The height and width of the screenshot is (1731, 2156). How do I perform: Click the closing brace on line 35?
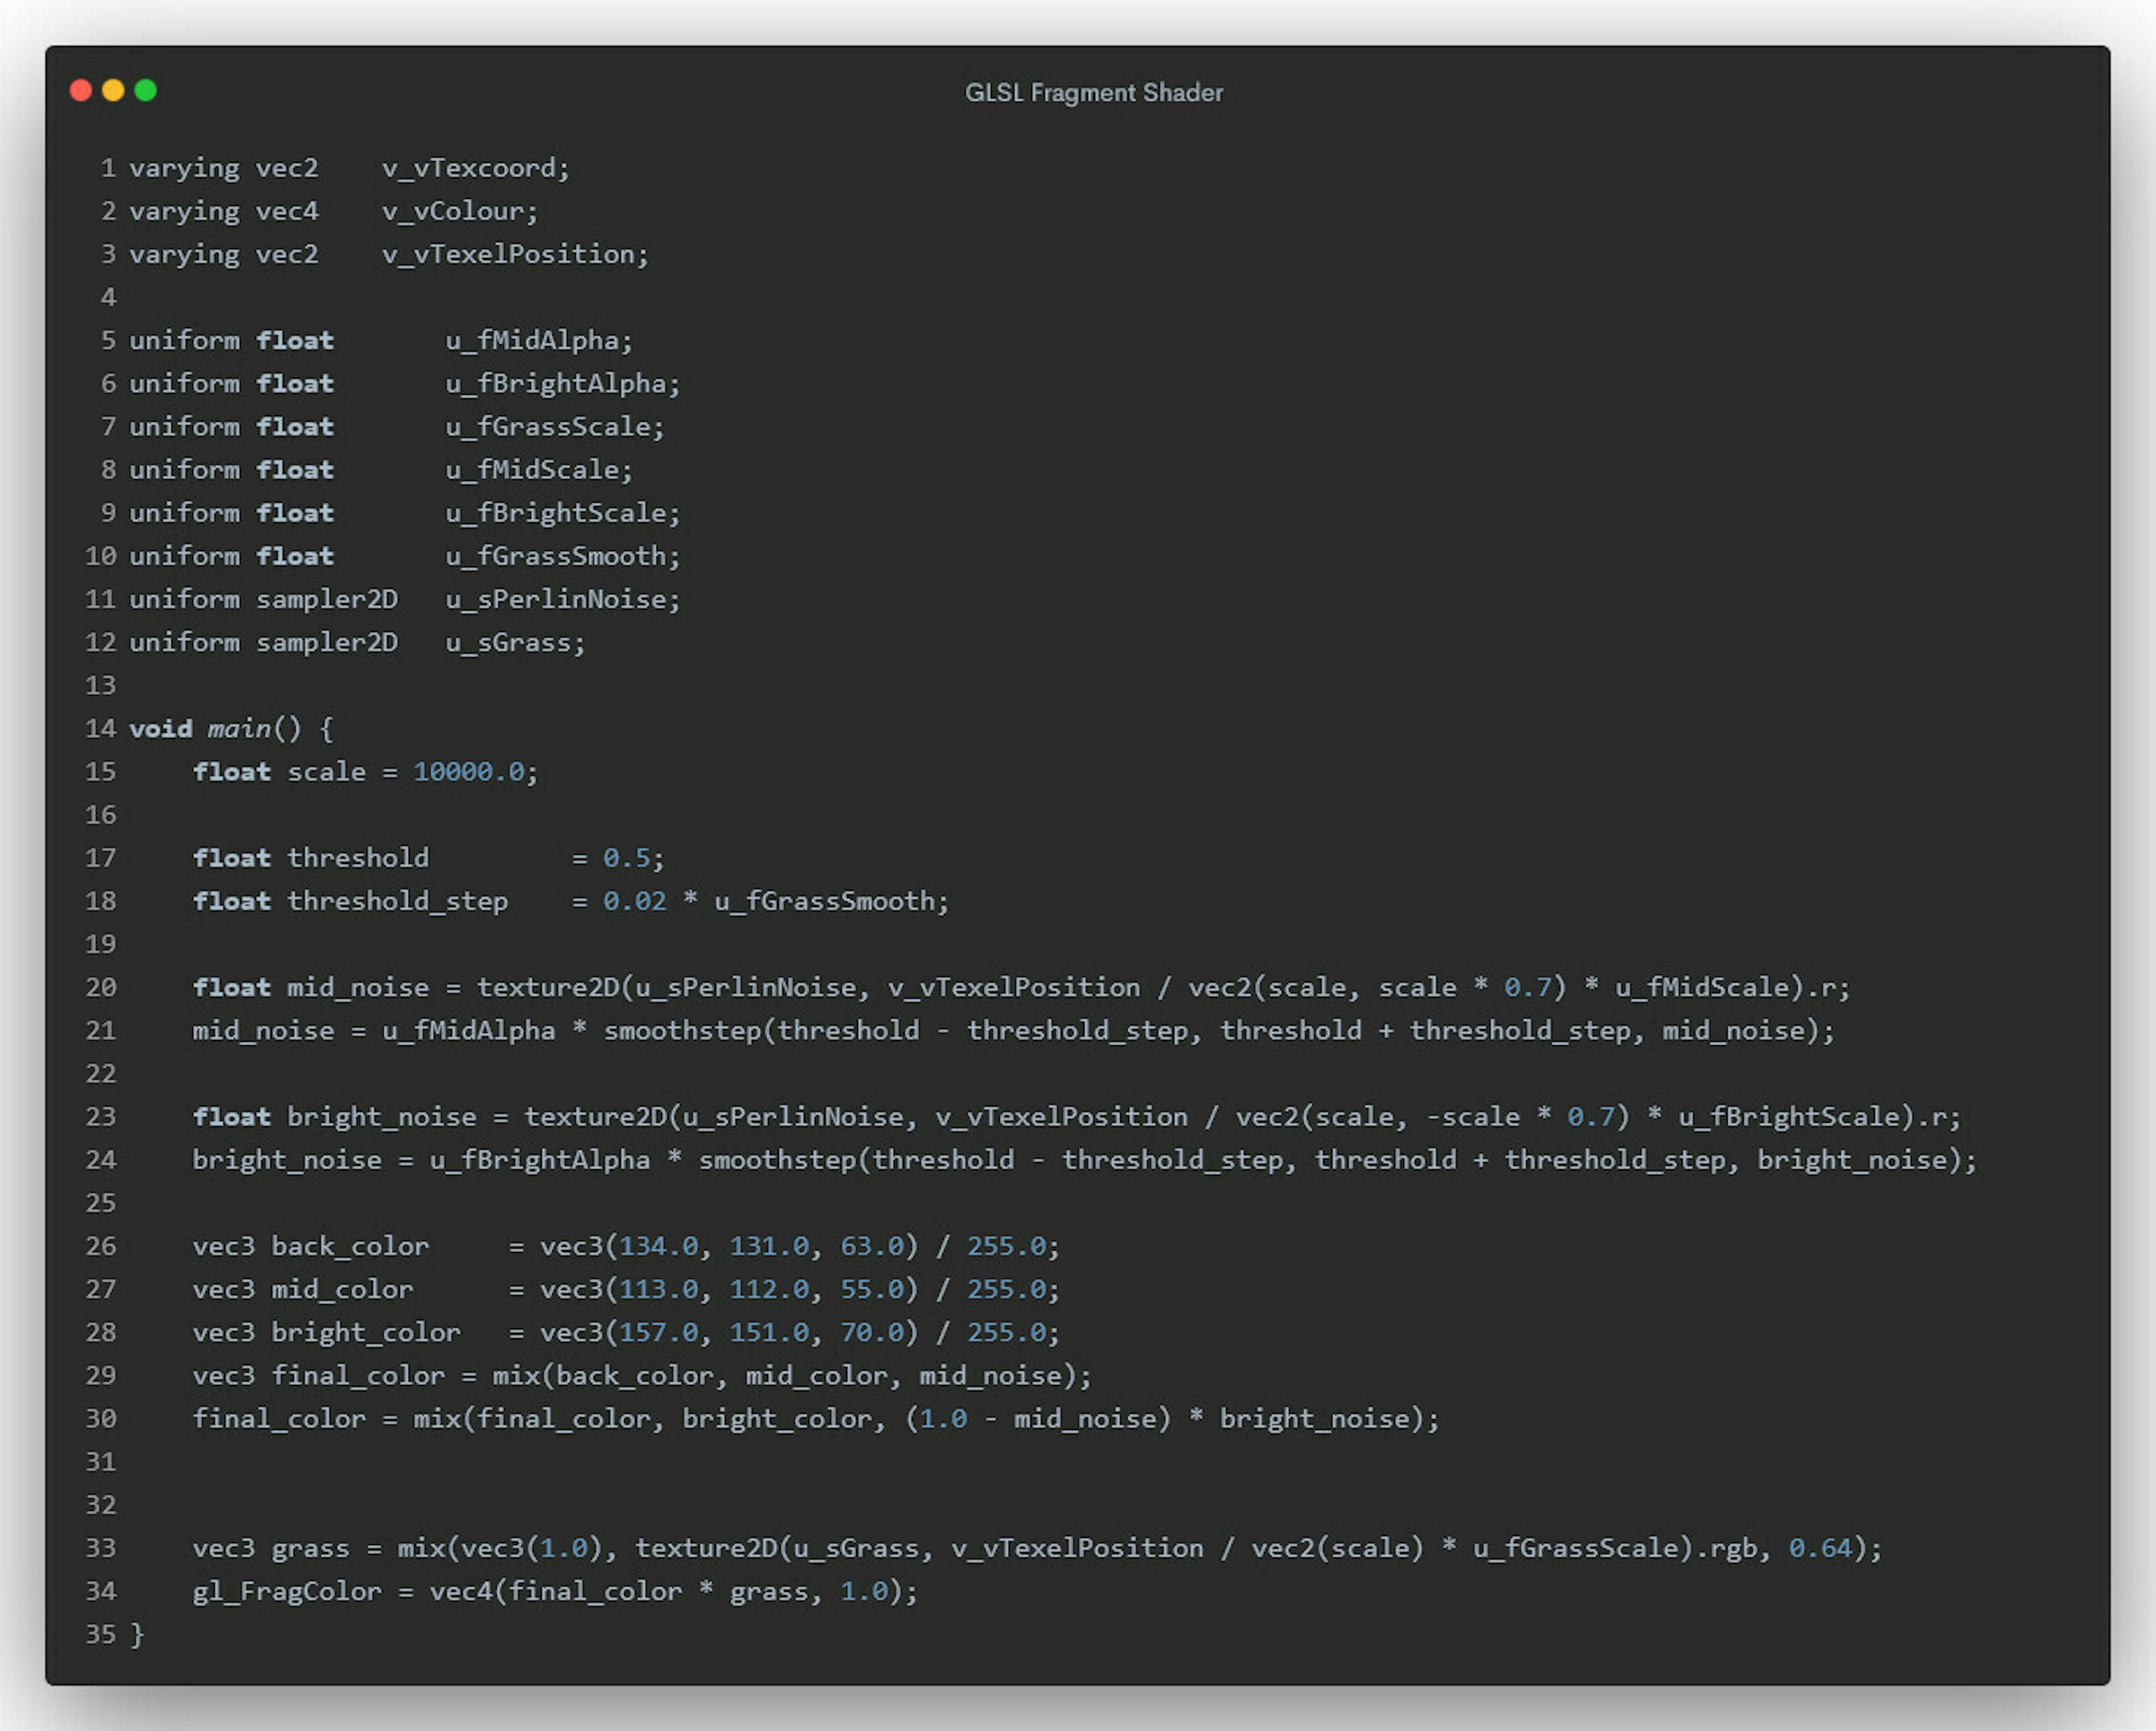pyautogui.click(x=137, y=1635)
